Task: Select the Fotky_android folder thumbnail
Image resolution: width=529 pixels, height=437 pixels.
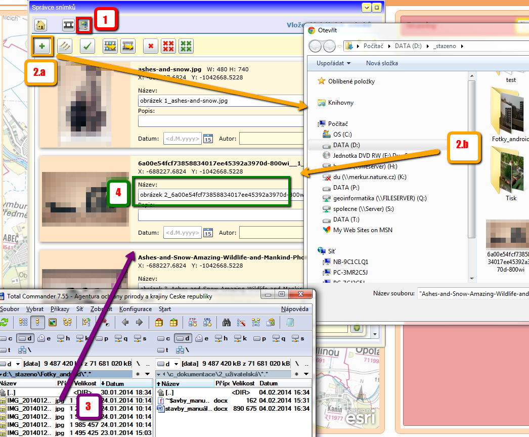Action: pyautogui.click(x=509, y=115)
